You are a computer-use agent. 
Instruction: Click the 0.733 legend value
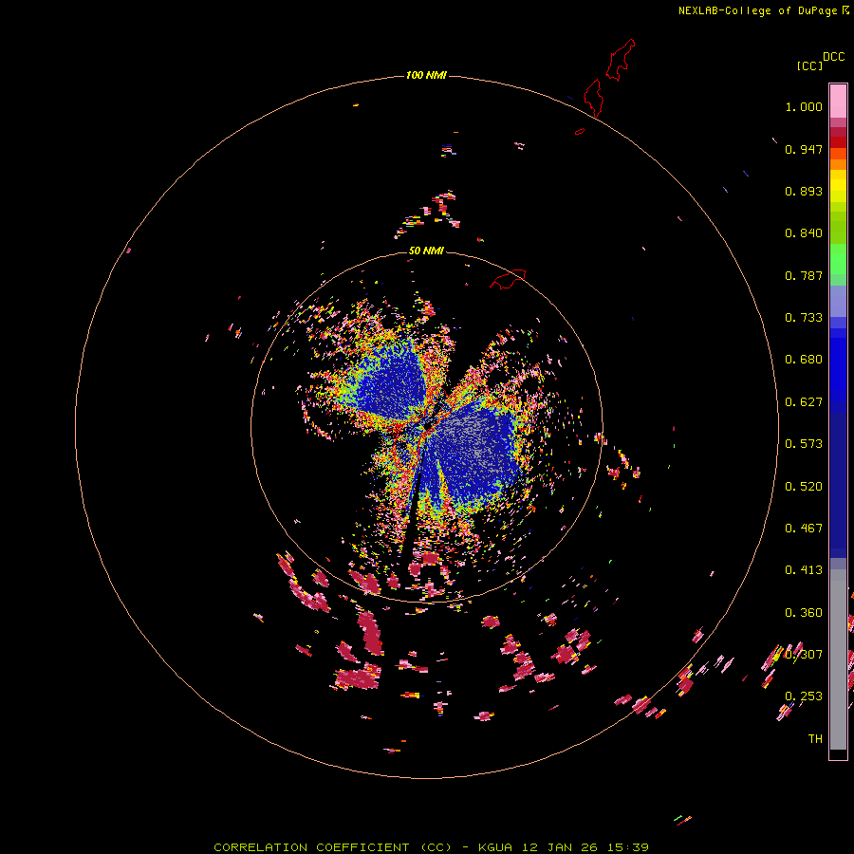pyautogui.click(x=804, y=318)
